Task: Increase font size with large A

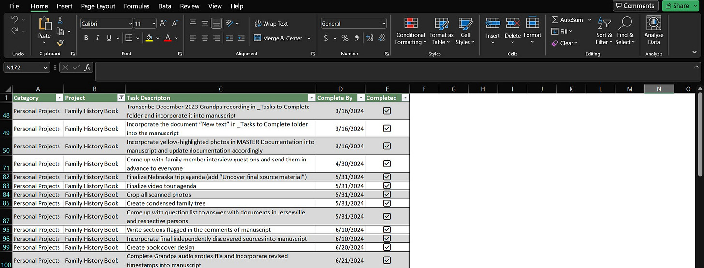Action: [x=163, y=23]
